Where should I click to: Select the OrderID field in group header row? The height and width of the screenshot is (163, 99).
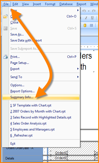[x=61, y=153]
